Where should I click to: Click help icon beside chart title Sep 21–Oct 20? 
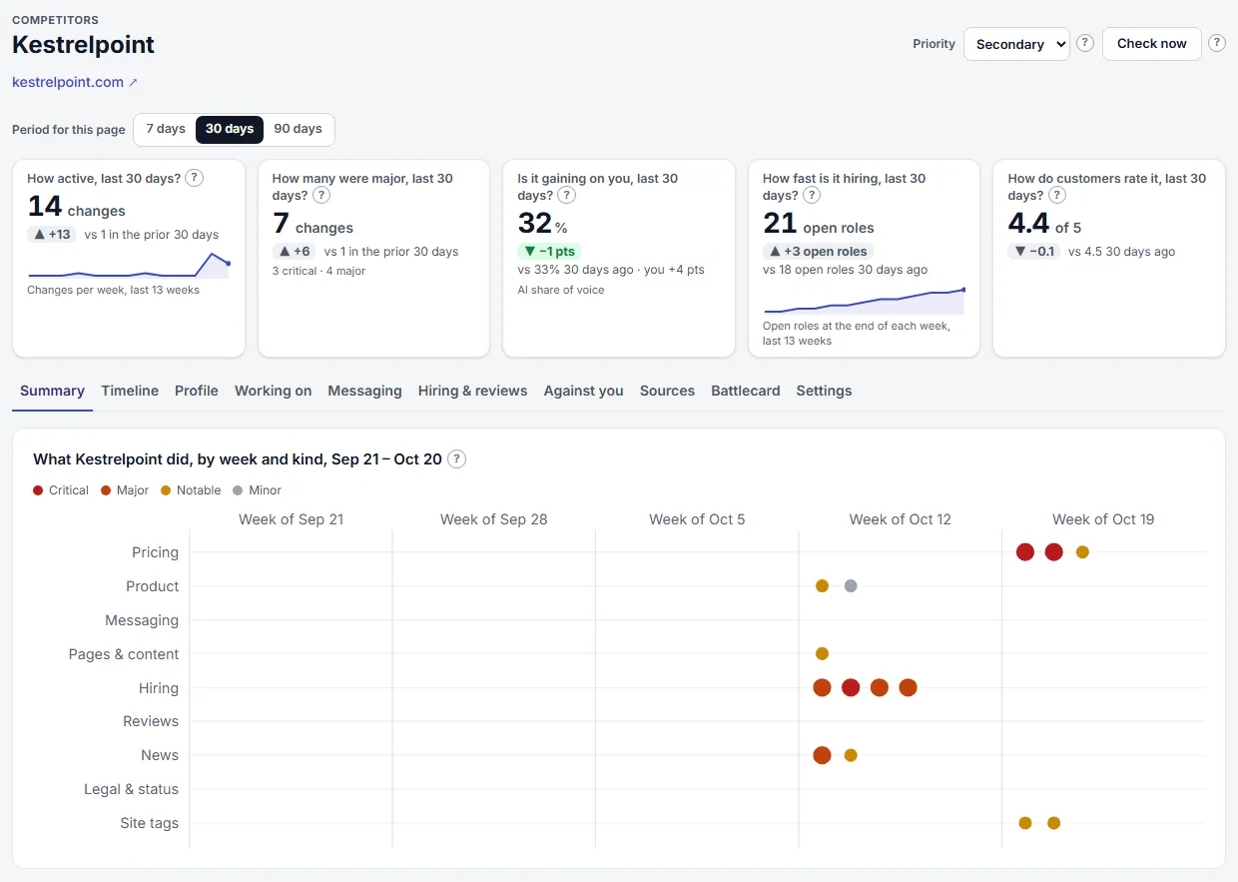point(456,458)
